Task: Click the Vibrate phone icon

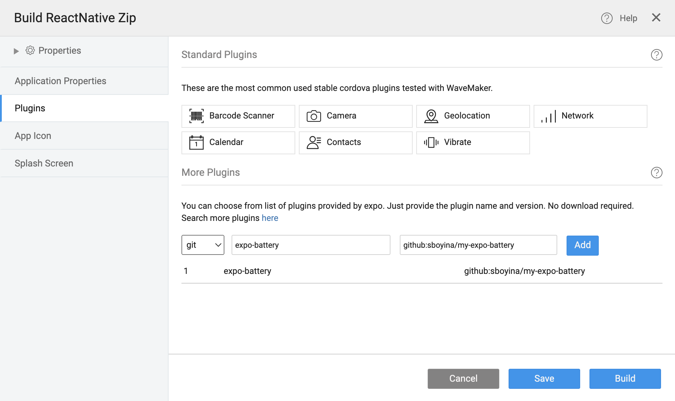Action: [x=431, y=142]
